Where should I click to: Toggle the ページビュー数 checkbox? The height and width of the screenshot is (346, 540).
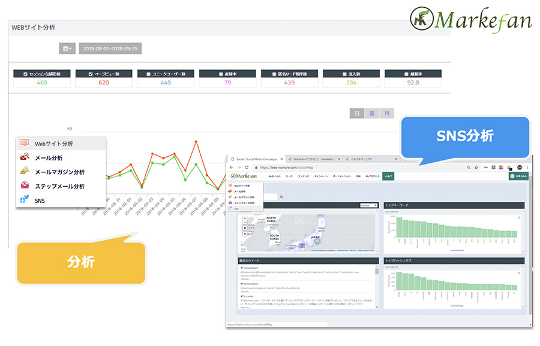pyautogui.click(x=91, y=74)
